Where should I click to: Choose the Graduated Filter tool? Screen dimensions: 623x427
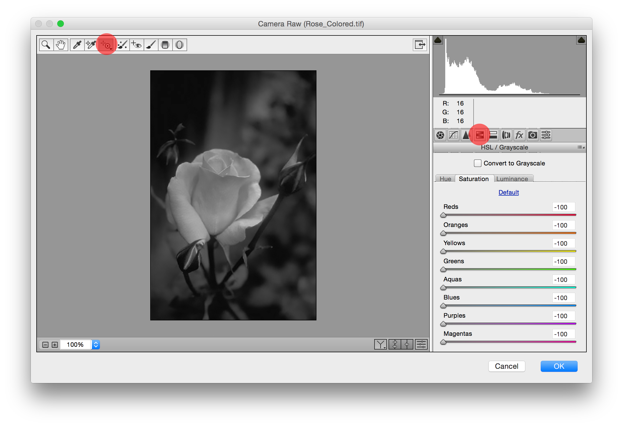pos(165,45)
